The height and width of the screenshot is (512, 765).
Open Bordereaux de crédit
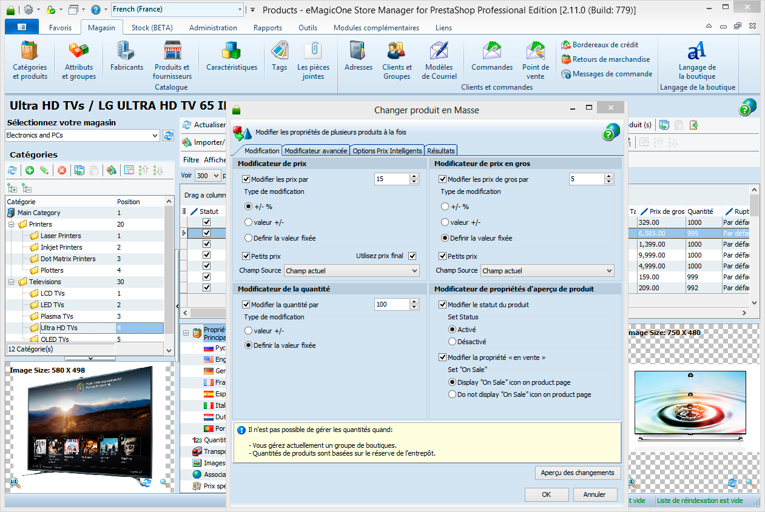[600, 45]
